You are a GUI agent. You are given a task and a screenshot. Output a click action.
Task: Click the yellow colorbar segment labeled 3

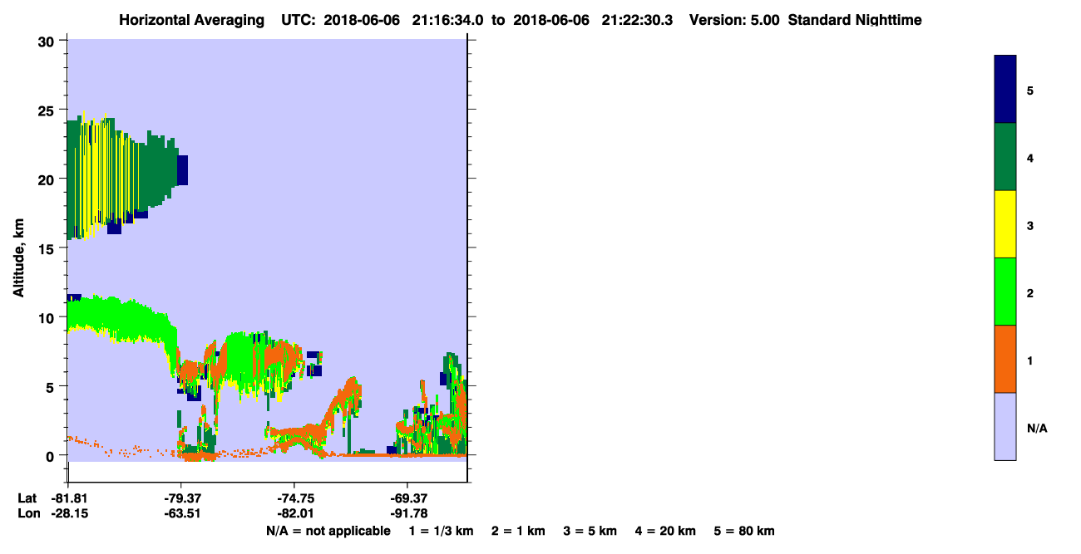[x=1005, y=224]
